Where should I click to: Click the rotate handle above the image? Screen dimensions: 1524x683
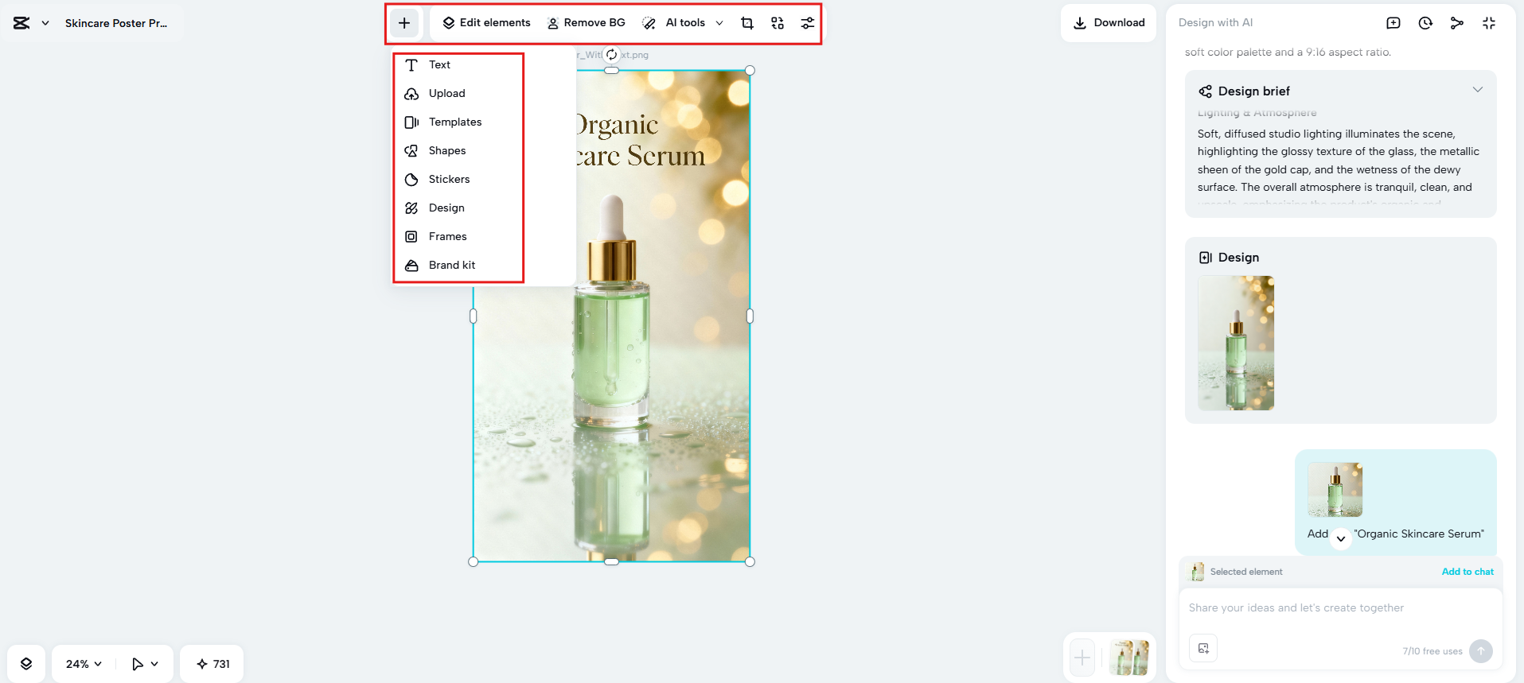coord(611,55)
